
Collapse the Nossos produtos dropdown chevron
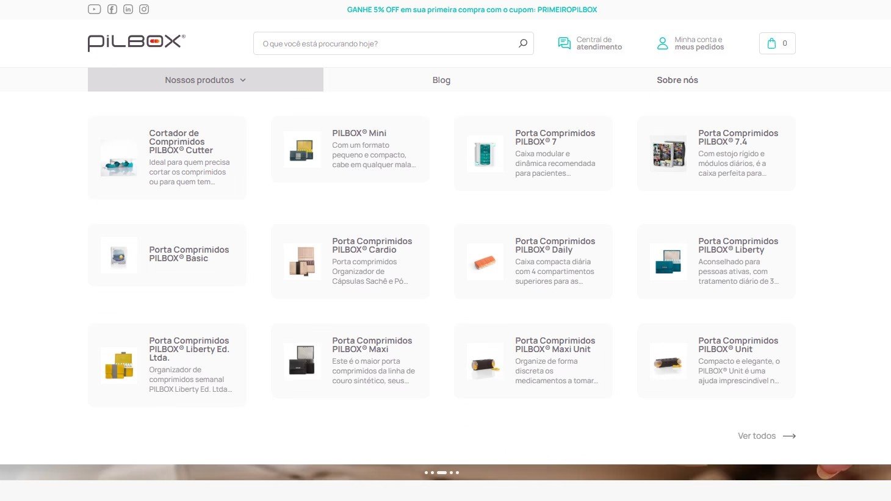[243, 80]
